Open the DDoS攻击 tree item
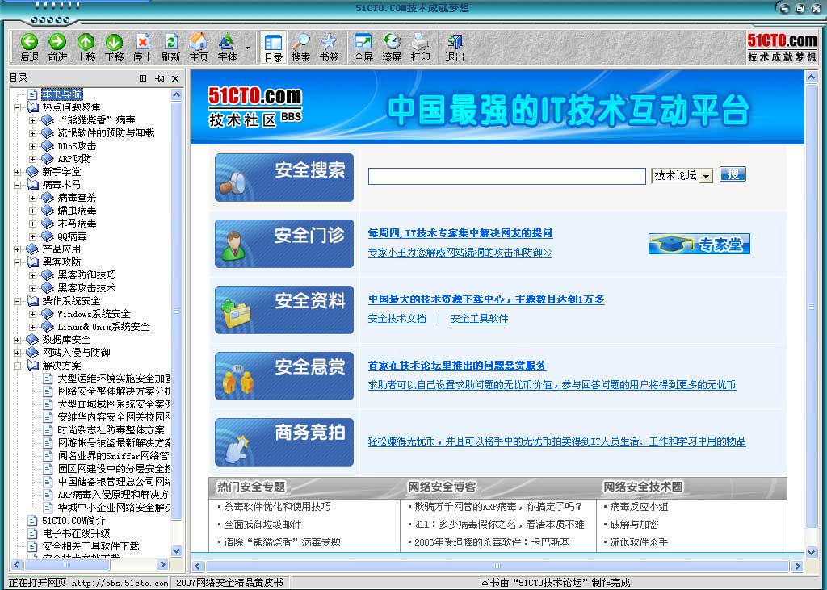Image resolution: width=827 pixels, height=590 pixels. tap(77, 146)
